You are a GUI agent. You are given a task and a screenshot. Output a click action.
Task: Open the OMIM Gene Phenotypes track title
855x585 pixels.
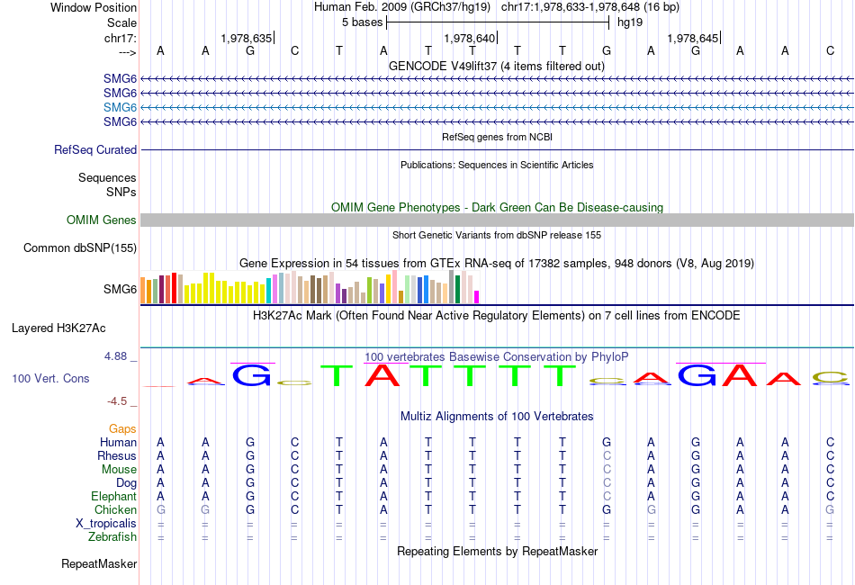497,208
